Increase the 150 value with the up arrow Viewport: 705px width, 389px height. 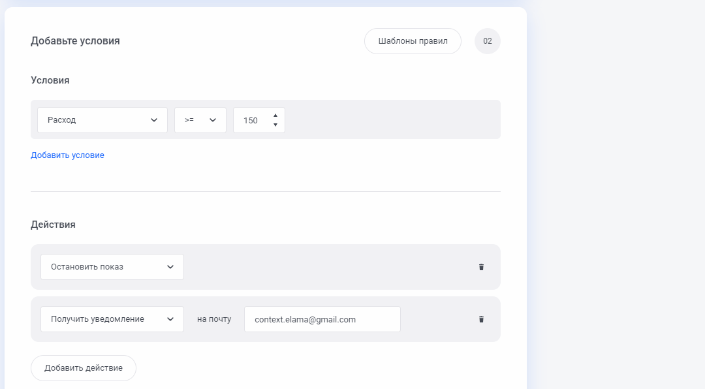click(275, 116)
